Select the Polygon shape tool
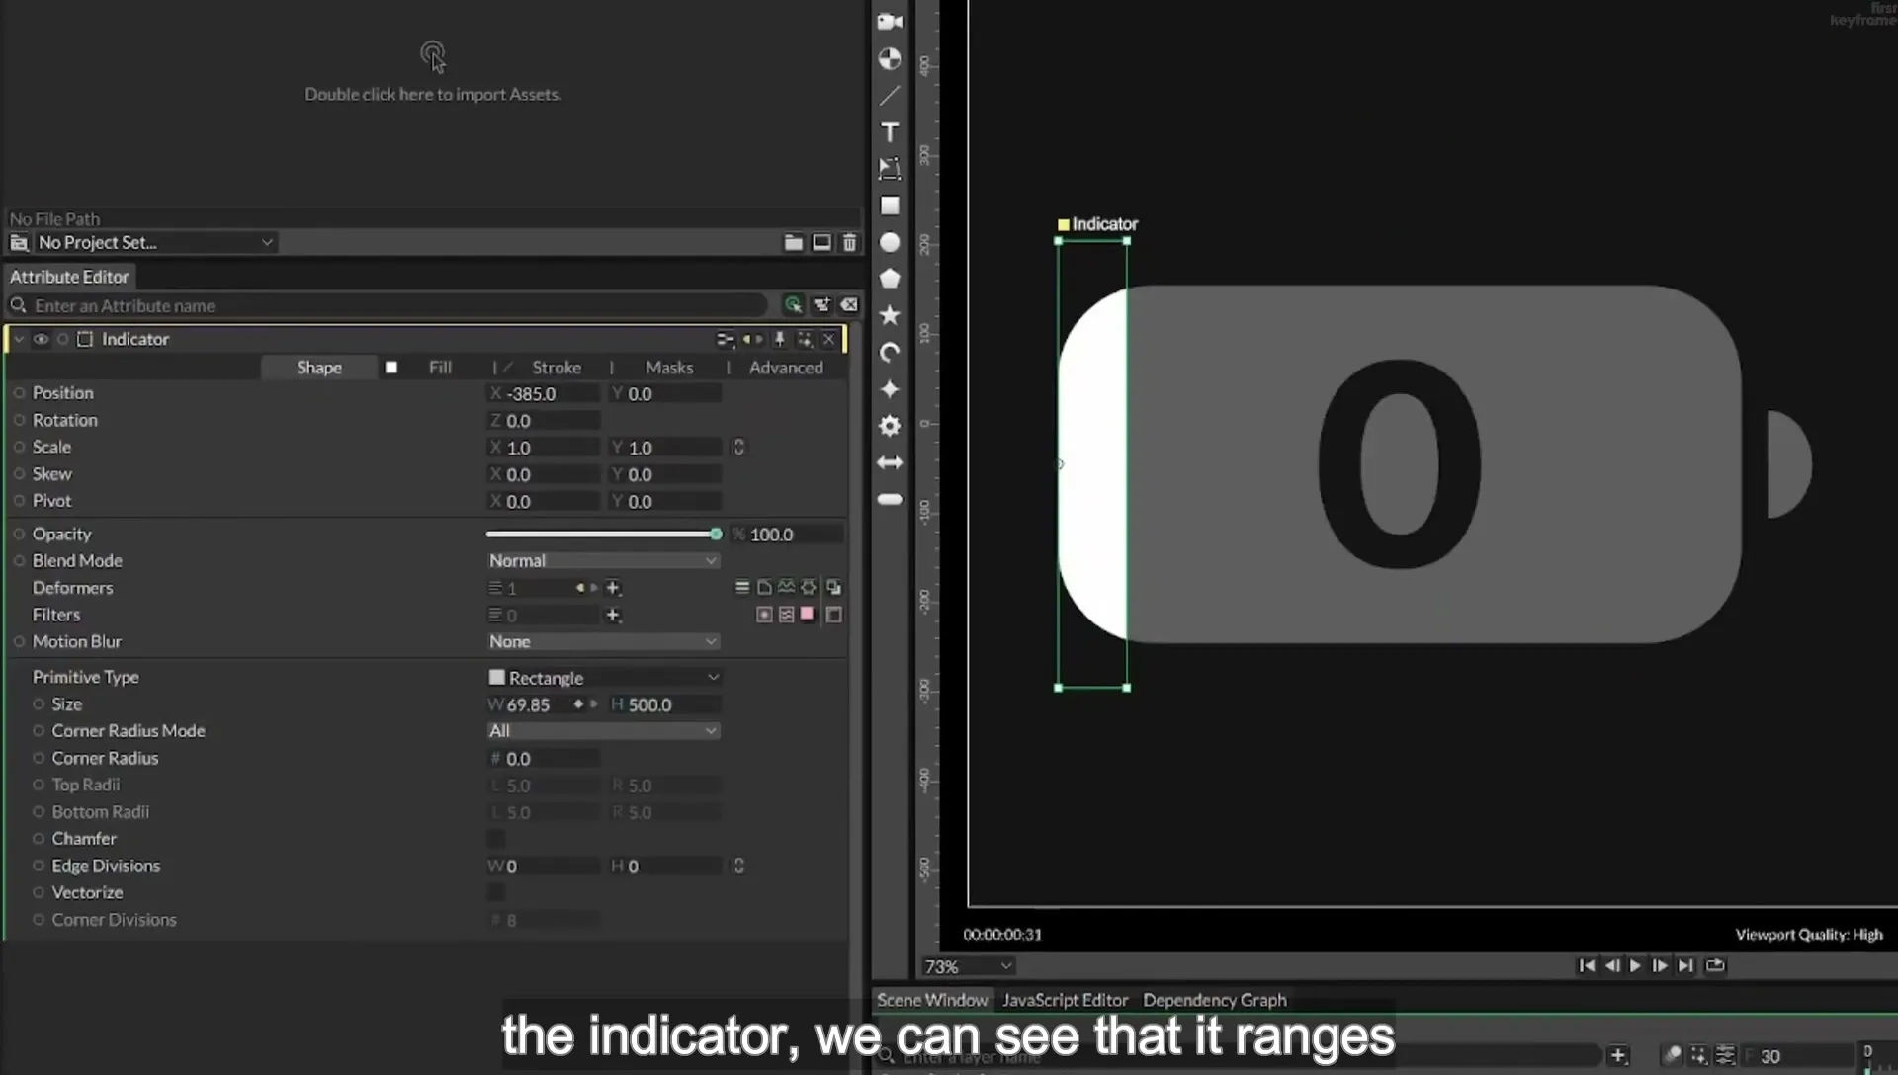Screen dimensions: 1898x1075 [x=890, y=279]
